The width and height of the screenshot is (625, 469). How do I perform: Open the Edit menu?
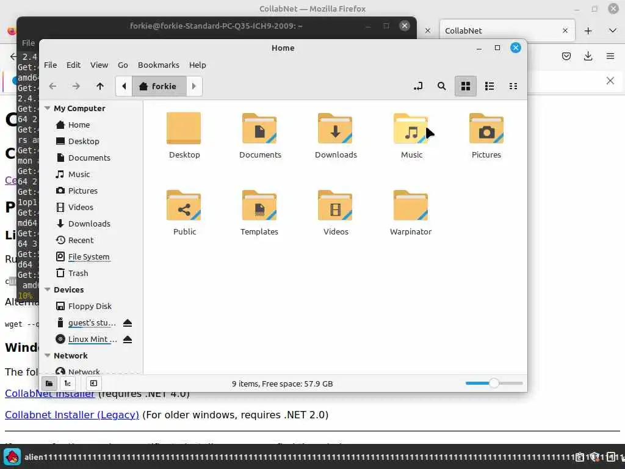pos(73,65)
